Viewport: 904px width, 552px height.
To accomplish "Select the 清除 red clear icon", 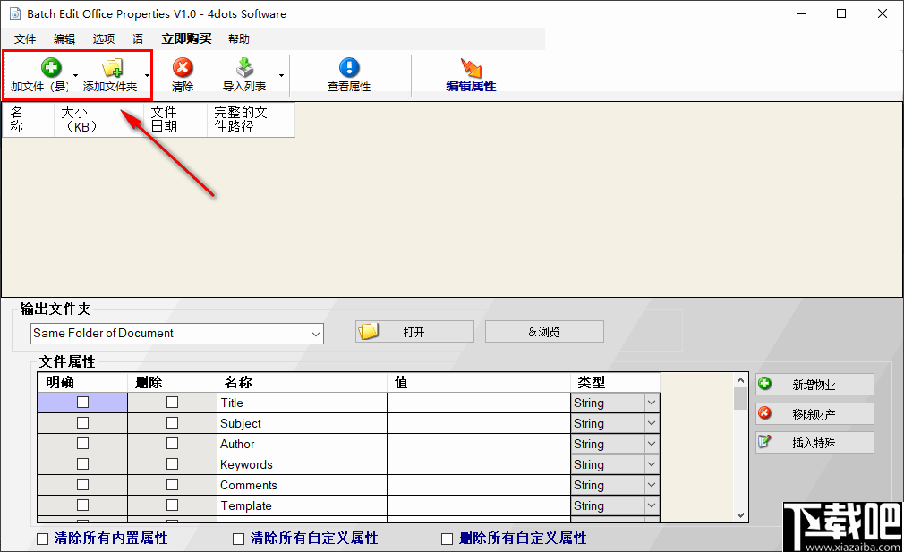I will [x=183, y=66].
